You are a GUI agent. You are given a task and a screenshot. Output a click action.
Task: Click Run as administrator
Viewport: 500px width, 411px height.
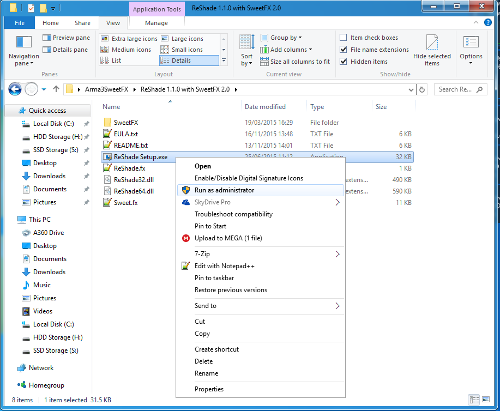click(x=260, y=190)
